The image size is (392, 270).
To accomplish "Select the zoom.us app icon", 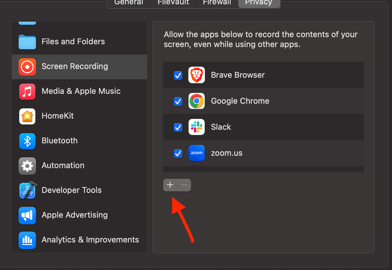I will click(x=197, y=153).
